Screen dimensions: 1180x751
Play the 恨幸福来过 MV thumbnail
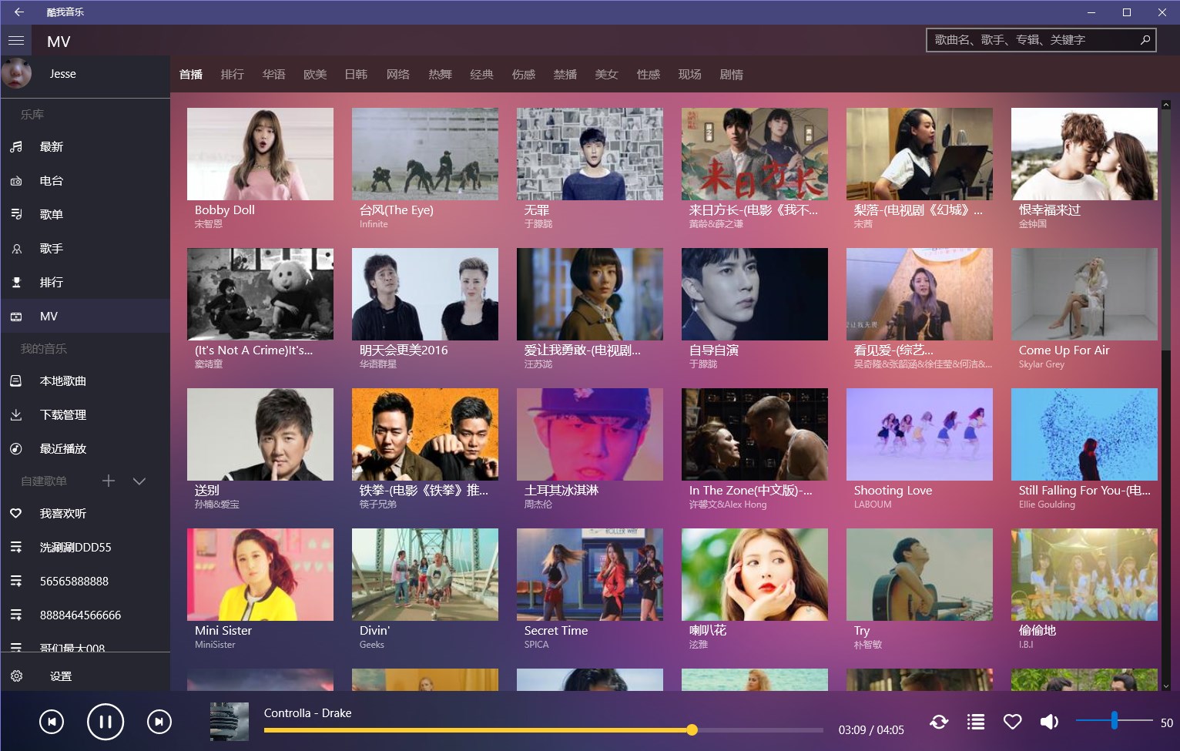(1084, 154)
